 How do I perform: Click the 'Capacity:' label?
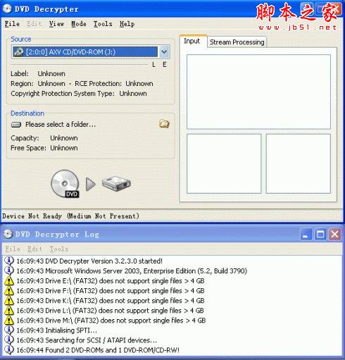(x=25, y=138)
